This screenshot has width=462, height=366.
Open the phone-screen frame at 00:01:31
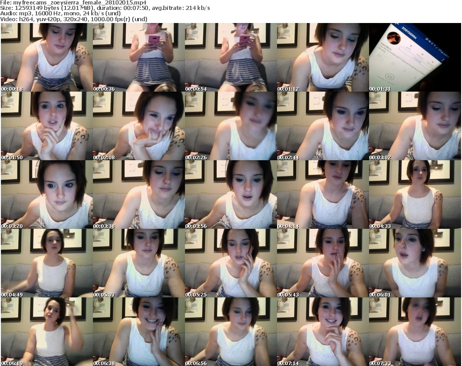415,57
